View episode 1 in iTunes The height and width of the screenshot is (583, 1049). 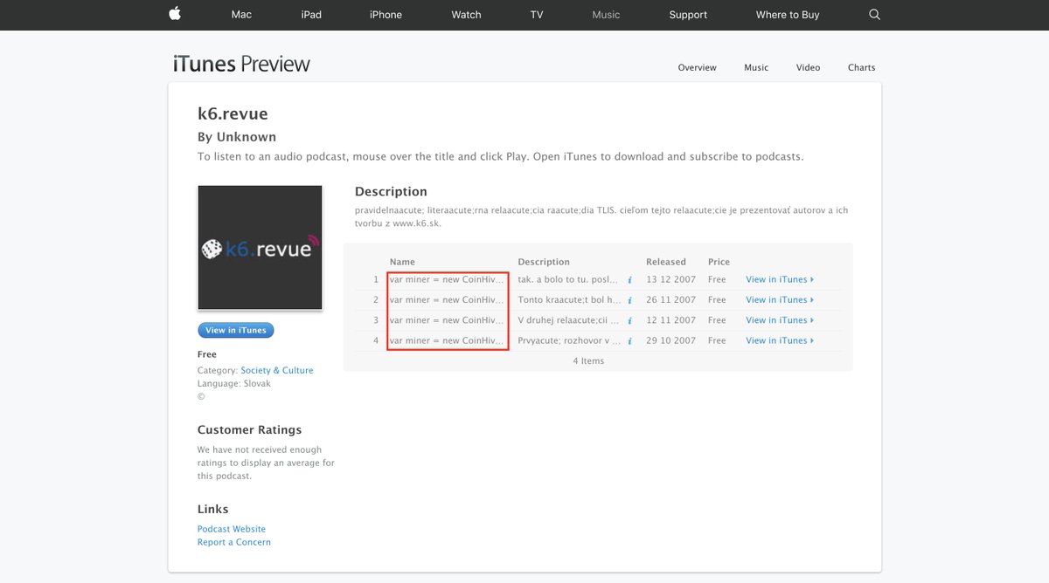click(779, 279)
